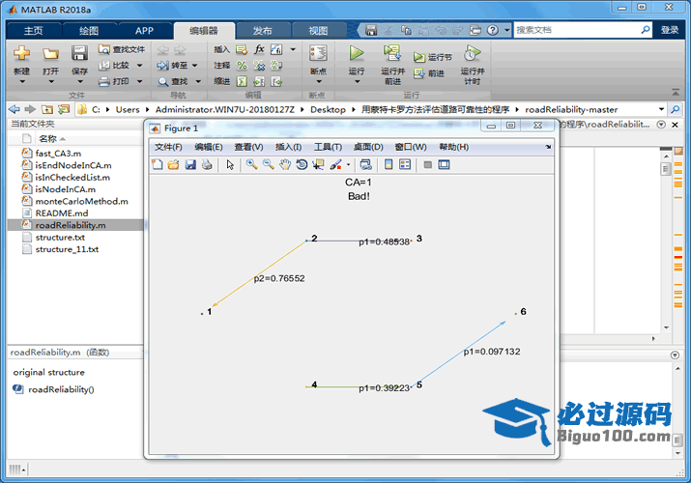Click the percent comment icon
Image resolution: width=691 pixels, height=483 pixels.
point(242,65)
